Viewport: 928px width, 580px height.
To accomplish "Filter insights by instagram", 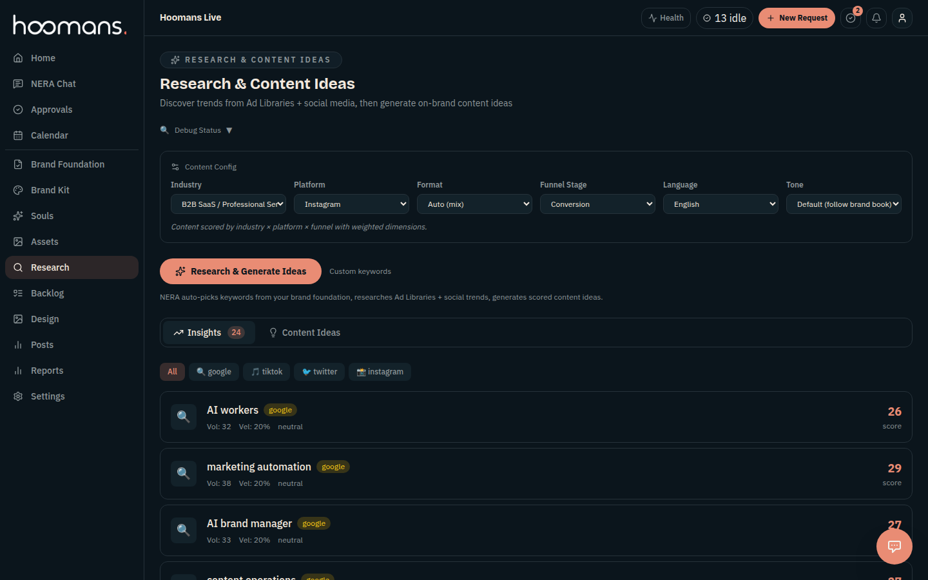I will pyautogui.click(x=380, y=372).
